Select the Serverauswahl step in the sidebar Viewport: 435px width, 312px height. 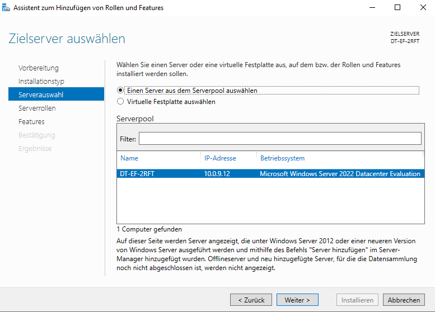click(41, 95)
